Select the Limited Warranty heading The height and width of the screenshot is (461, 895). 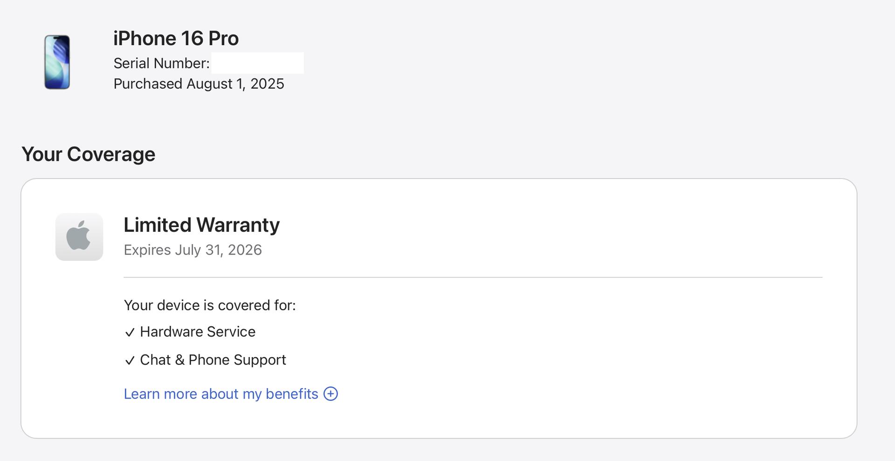(x=201, y=225)
